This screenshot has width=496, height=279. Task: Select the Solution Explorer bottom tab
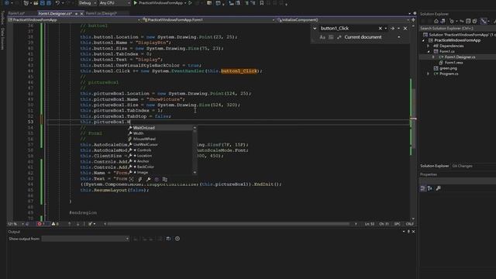434,166
